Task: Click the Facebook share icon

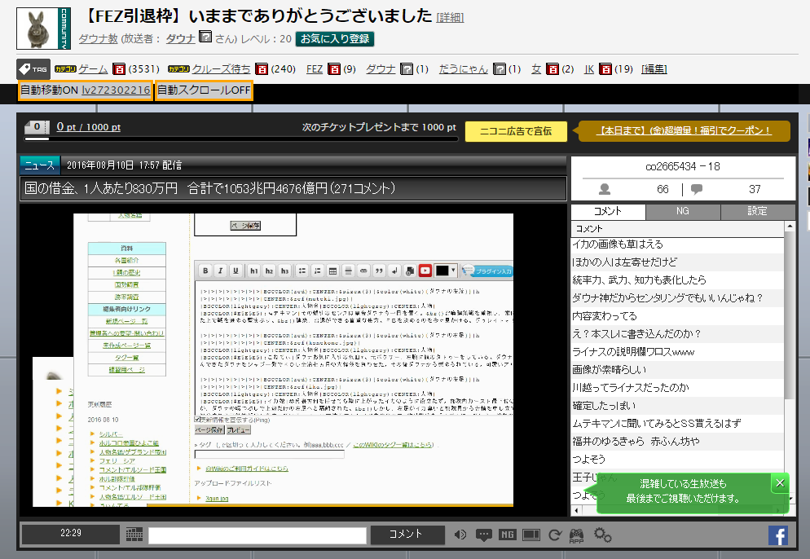Action: (778, 535)
